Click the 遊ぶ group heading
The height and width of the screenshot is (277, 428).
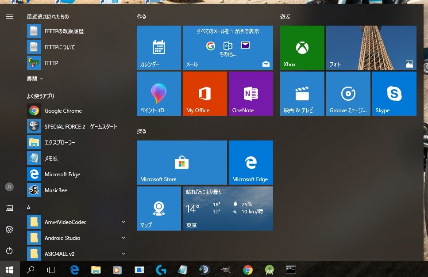click(285, 17)
